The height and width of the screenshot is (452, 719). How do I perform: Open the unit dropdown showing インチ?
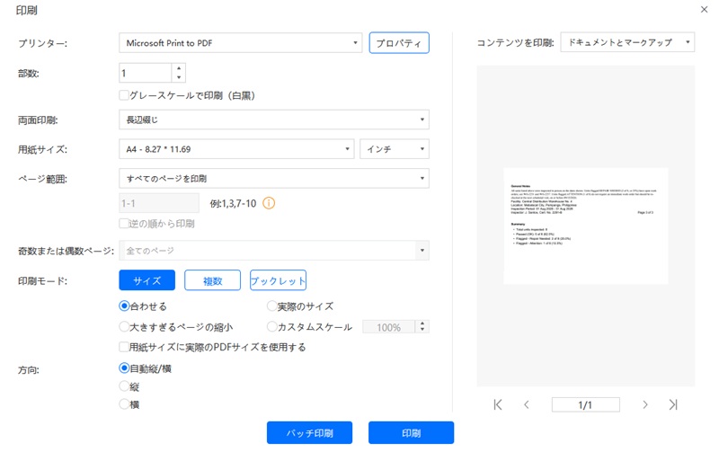tap(395, 149)
